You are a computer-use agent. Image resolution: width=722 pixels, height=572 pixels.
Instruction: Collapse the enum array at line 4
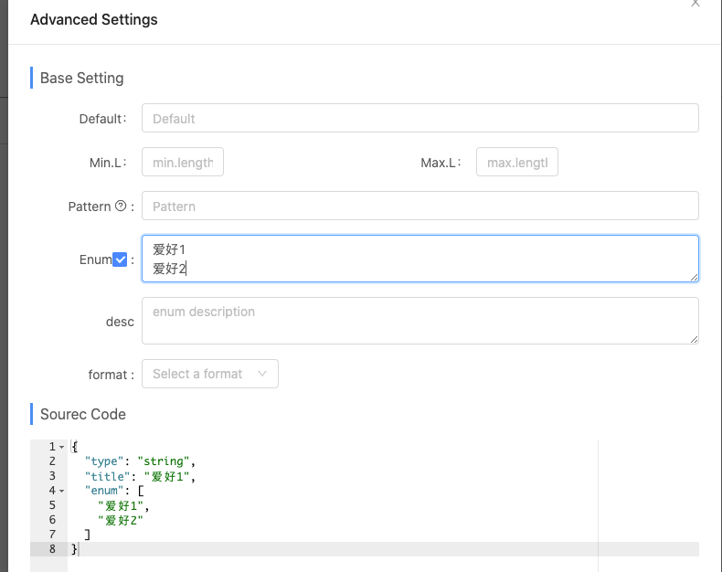(61, 491)
